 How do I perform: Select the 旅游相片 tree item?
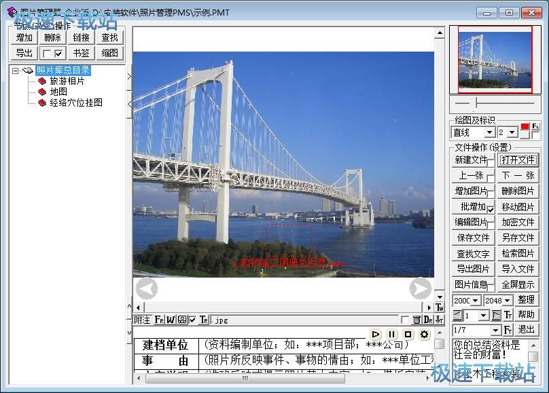click(67, 81)
